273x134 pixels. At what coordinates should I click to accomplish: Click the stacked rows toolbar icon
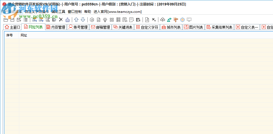click(x=118, y=20)
